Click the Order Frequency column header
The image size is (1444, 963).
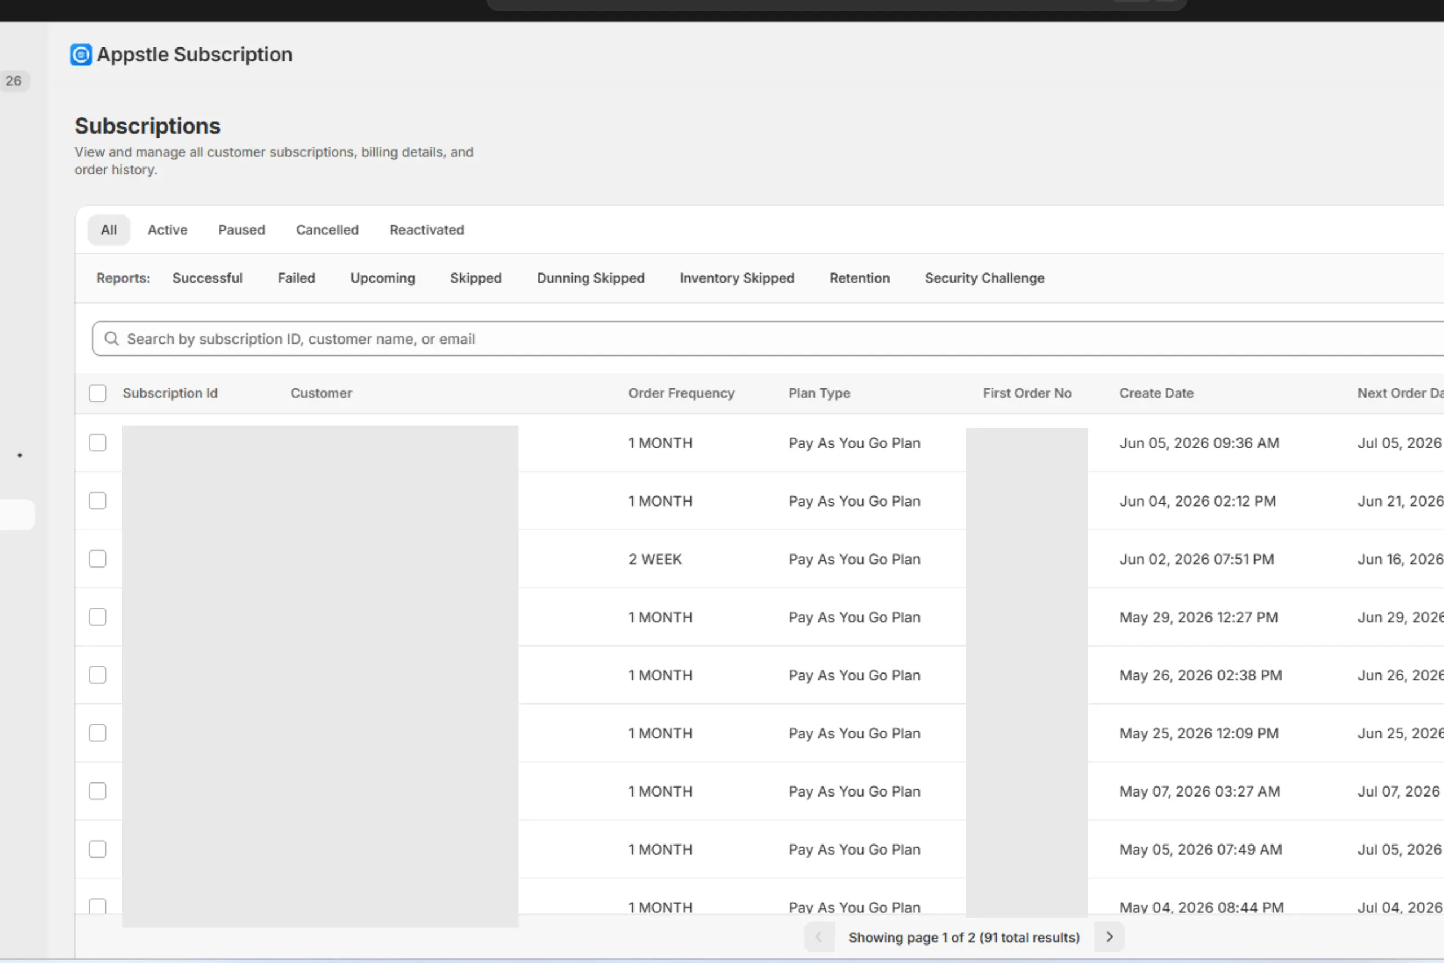pyautogui.click(x=681, y=393)
